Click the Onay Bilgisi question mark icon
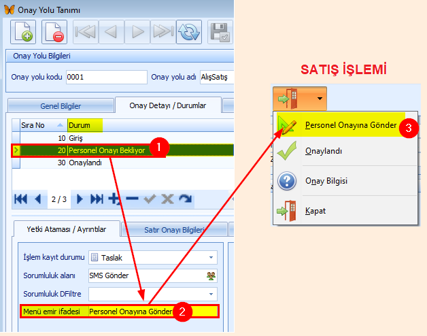This screenshot has height=336, width=427. [287, 181]
